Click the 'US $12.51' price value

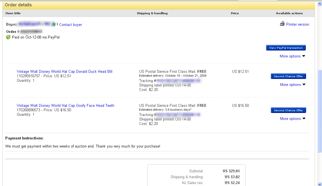240,71
